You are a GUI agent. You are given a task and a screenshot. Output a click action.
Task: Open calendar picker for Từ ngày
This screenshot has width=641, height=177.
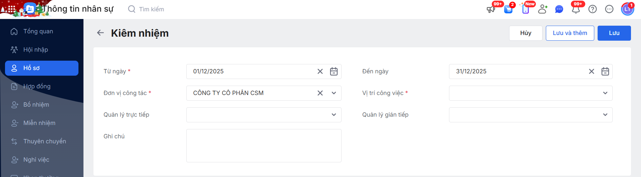(334, 71)
